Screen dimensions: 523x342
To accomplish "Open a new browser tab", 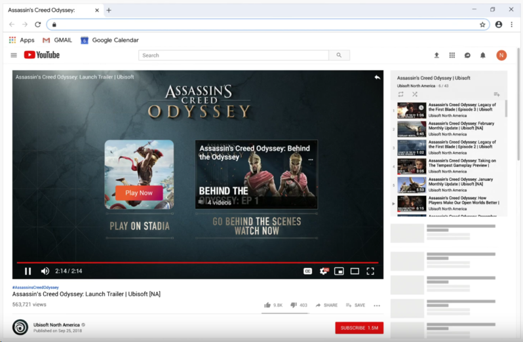I will pyautogui.click(x=109, y=10).
